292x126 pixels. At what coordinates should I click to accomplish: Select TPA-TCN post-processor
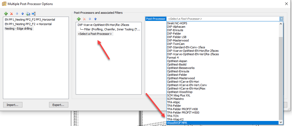(223, 116)
